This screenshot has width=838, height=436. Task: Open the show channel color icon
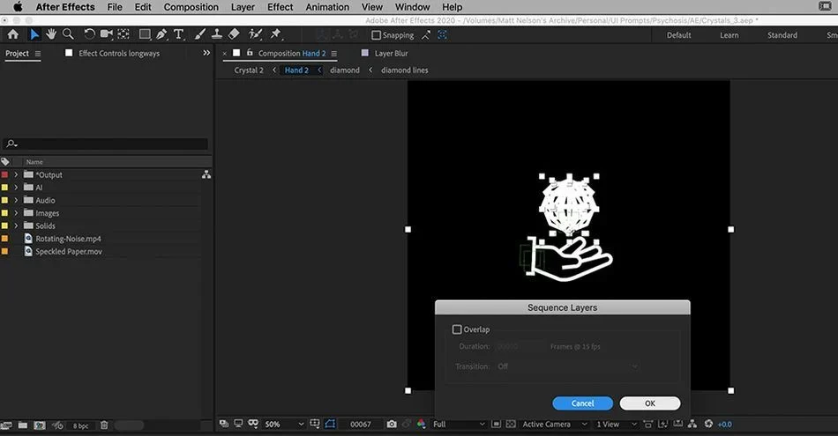click(x=421, y=425)
